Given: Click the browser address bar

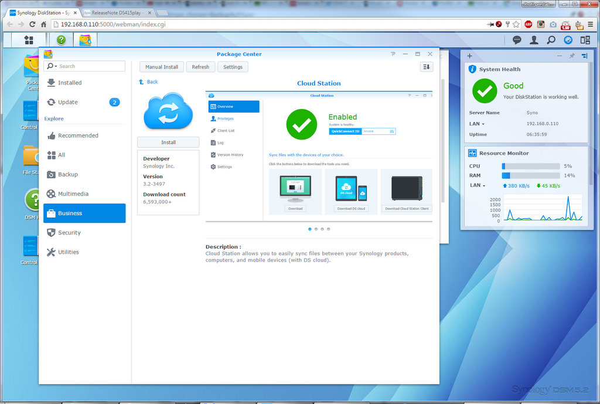Looking at the screenshot, I should click(x=268, y=25).
